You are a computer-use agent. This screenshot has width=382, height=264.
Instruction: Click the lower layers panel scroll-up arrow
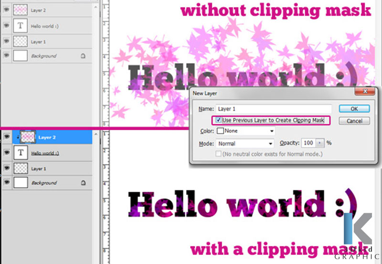tap(96, 134)
